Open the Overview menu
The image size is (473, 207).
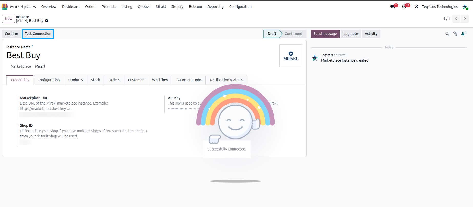49,7
